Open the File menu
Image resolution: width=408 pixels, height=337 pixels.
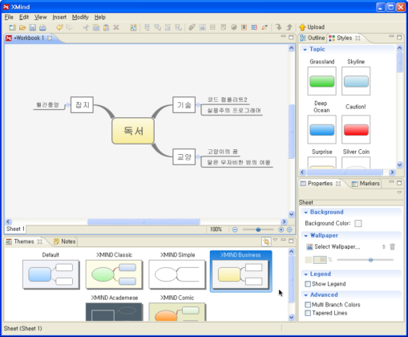click(x=9, y=17)
